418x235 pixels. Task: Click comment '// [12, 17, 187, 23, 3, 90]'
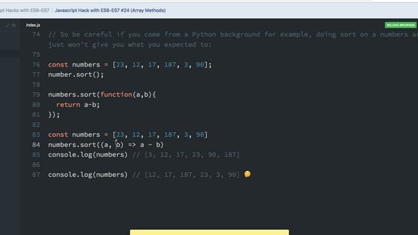(185, 175)
